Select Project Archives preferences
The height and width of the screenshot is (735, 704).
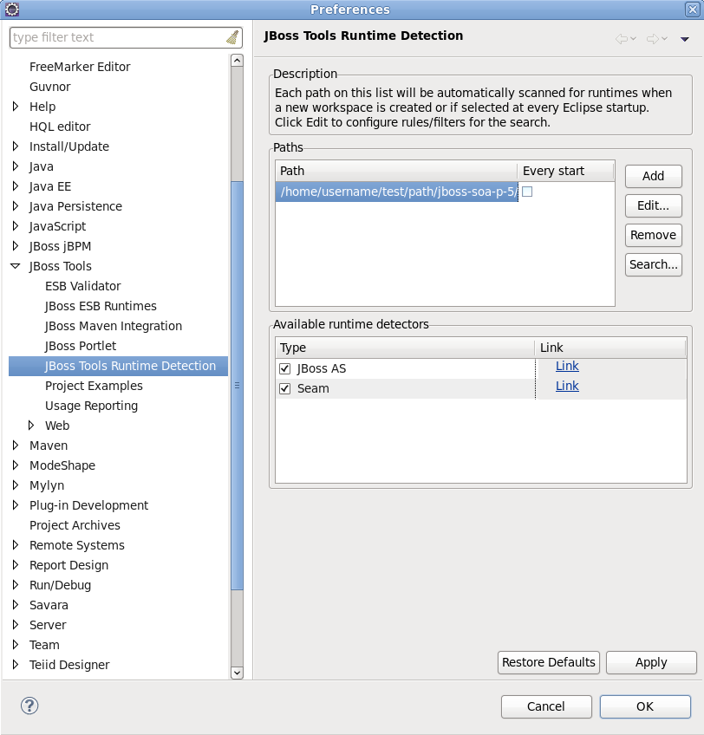[x=75, y=525]
